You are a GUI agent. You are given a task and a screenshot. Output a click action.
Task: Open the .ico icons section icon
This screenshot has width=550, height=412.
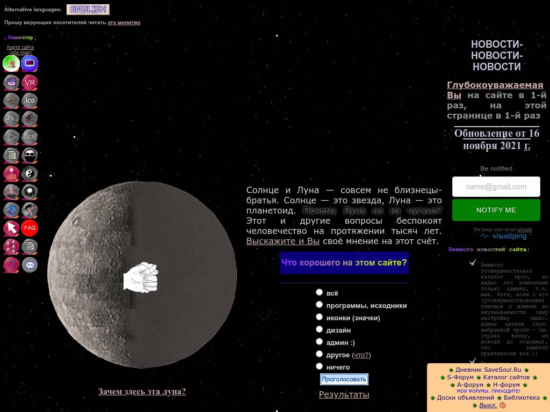coord(30,100)
